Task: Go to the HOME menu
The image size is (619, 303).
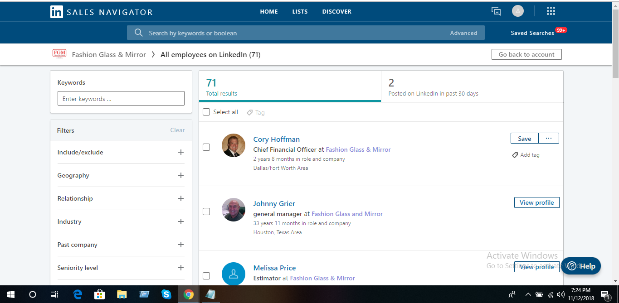Action: click(x=269, y=12)
